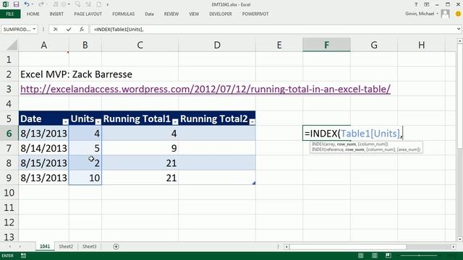Click the Select All corner triangle
The width and height of the screenshot is (463, 260).
coord(12,45)
